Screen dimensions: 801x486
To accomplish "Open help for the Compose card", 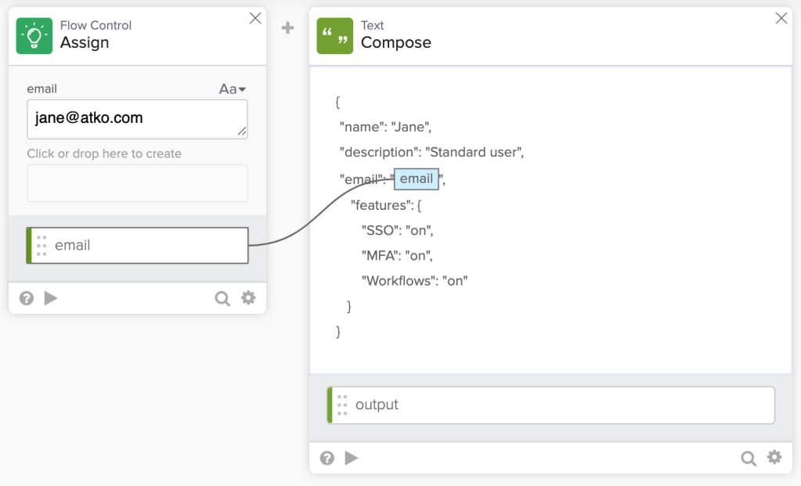I will (327, 458).
